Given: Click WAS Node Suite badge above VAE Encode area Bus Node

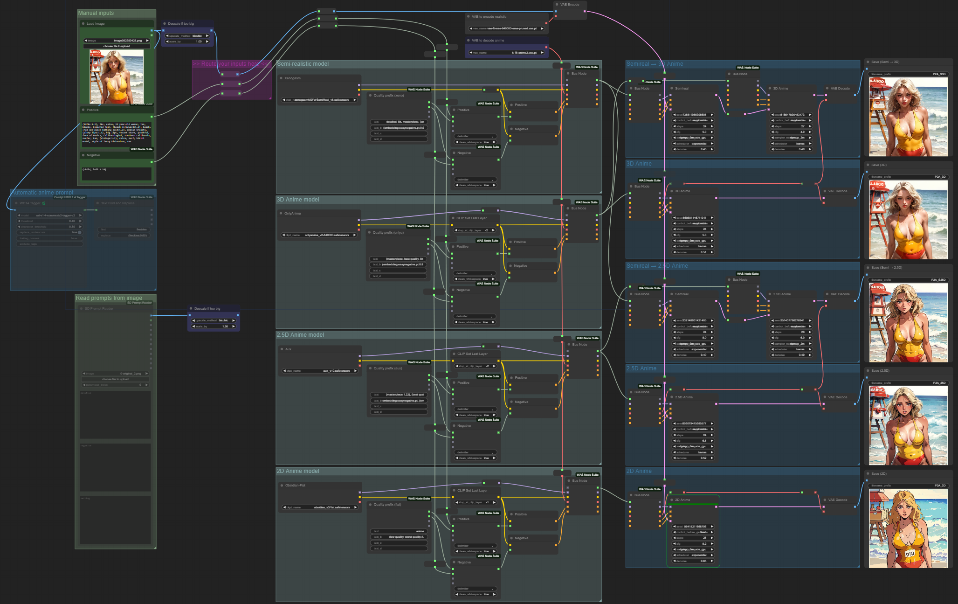Looking at the screenshot, I should pos(586,67).
